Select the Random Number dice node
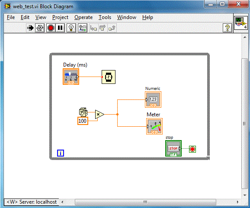The image size is (250, 208). click(x=83, y=112)
